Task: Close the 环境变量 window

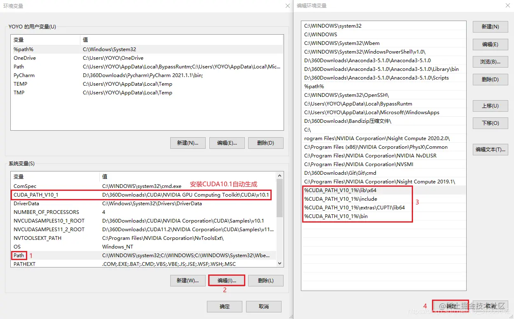Action: tap(287, 6)
